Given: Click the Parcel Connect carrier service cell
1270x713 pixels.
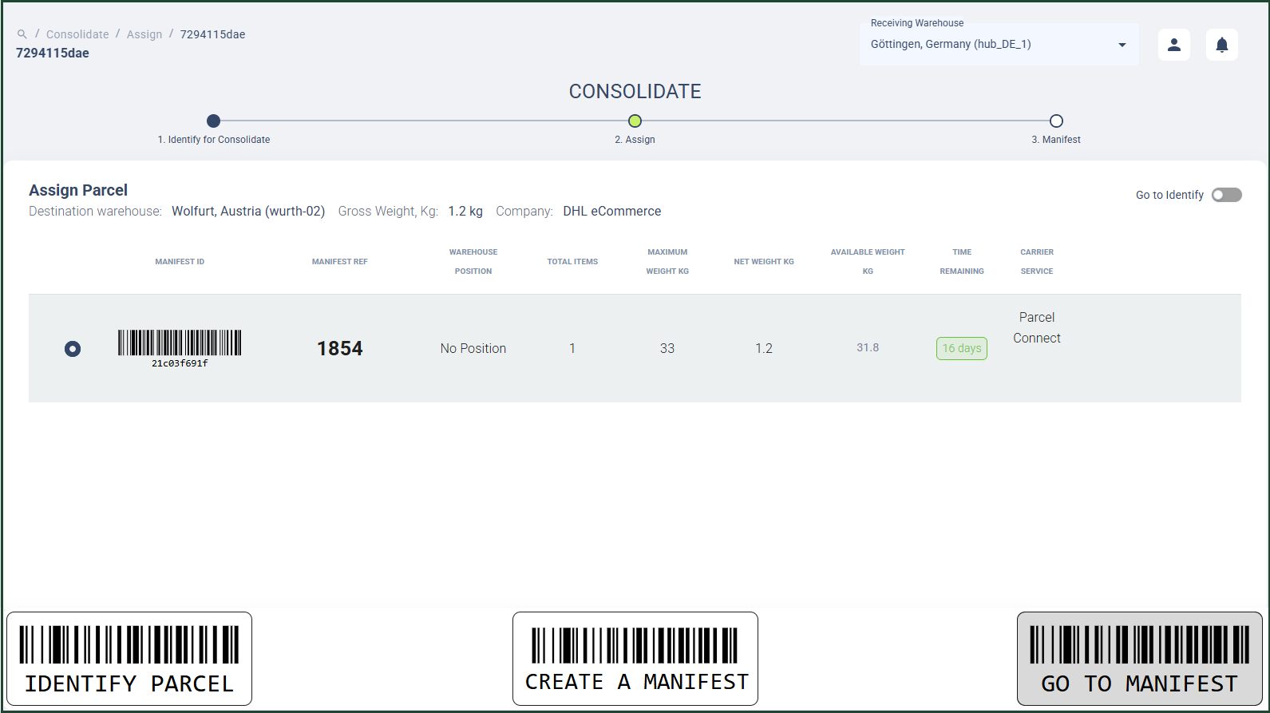Looking at the screenshot, I should (x=1037, y=327).
